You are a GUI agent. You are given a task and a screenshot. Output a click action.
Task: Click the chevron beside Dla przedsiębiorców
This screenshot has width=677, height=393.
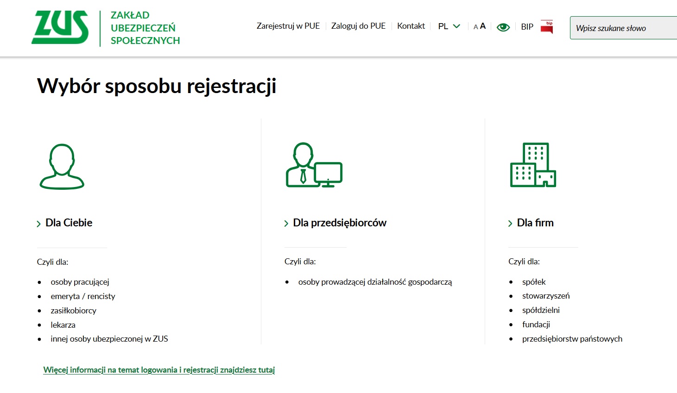(x=286, y=224)
